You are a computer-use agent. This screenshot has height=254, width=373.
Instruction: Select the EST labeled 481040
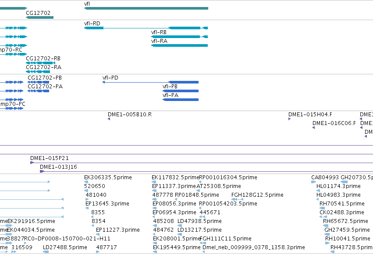tap(87, 199)
